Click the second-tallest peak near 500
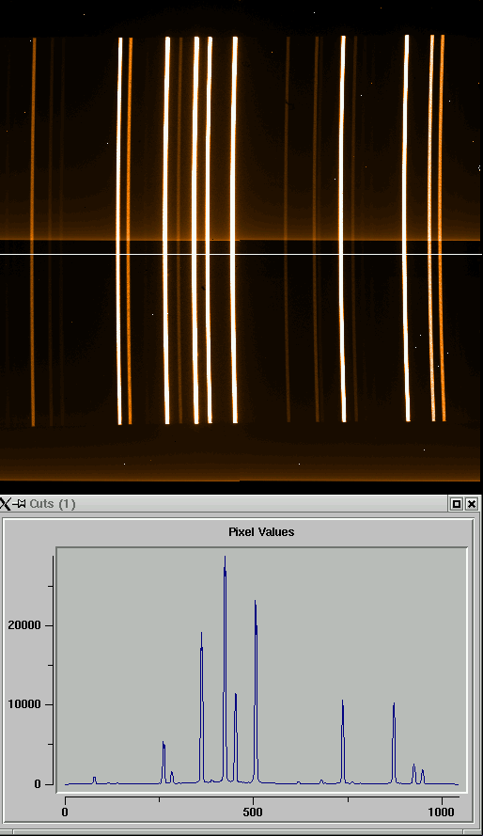The width and height of the screenshot is (483, 836). [256, 604]
